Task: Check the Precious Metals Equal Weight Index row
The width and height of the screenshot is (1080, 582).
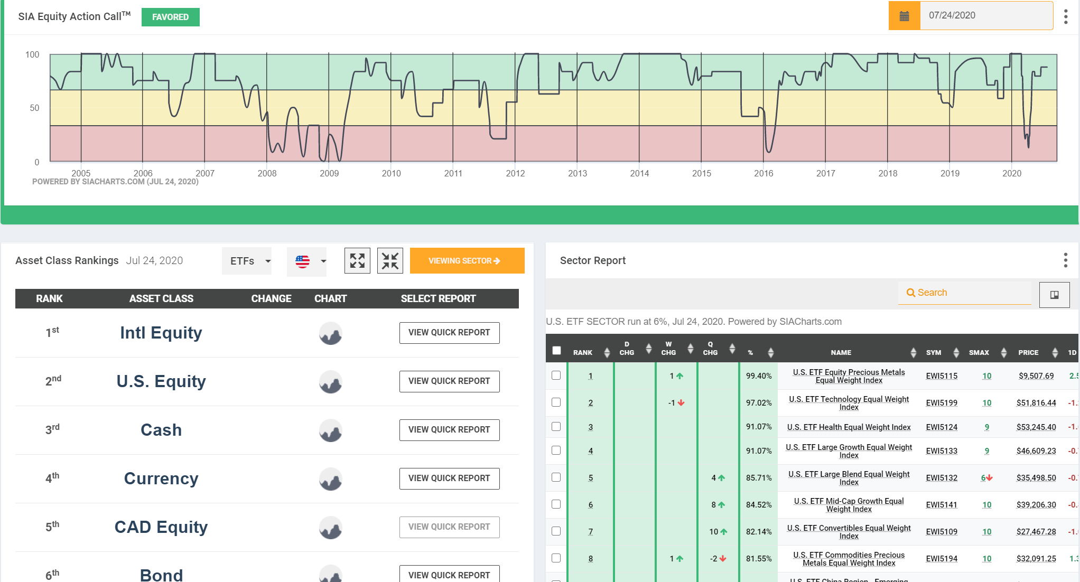Action: [x=556, y=375]
